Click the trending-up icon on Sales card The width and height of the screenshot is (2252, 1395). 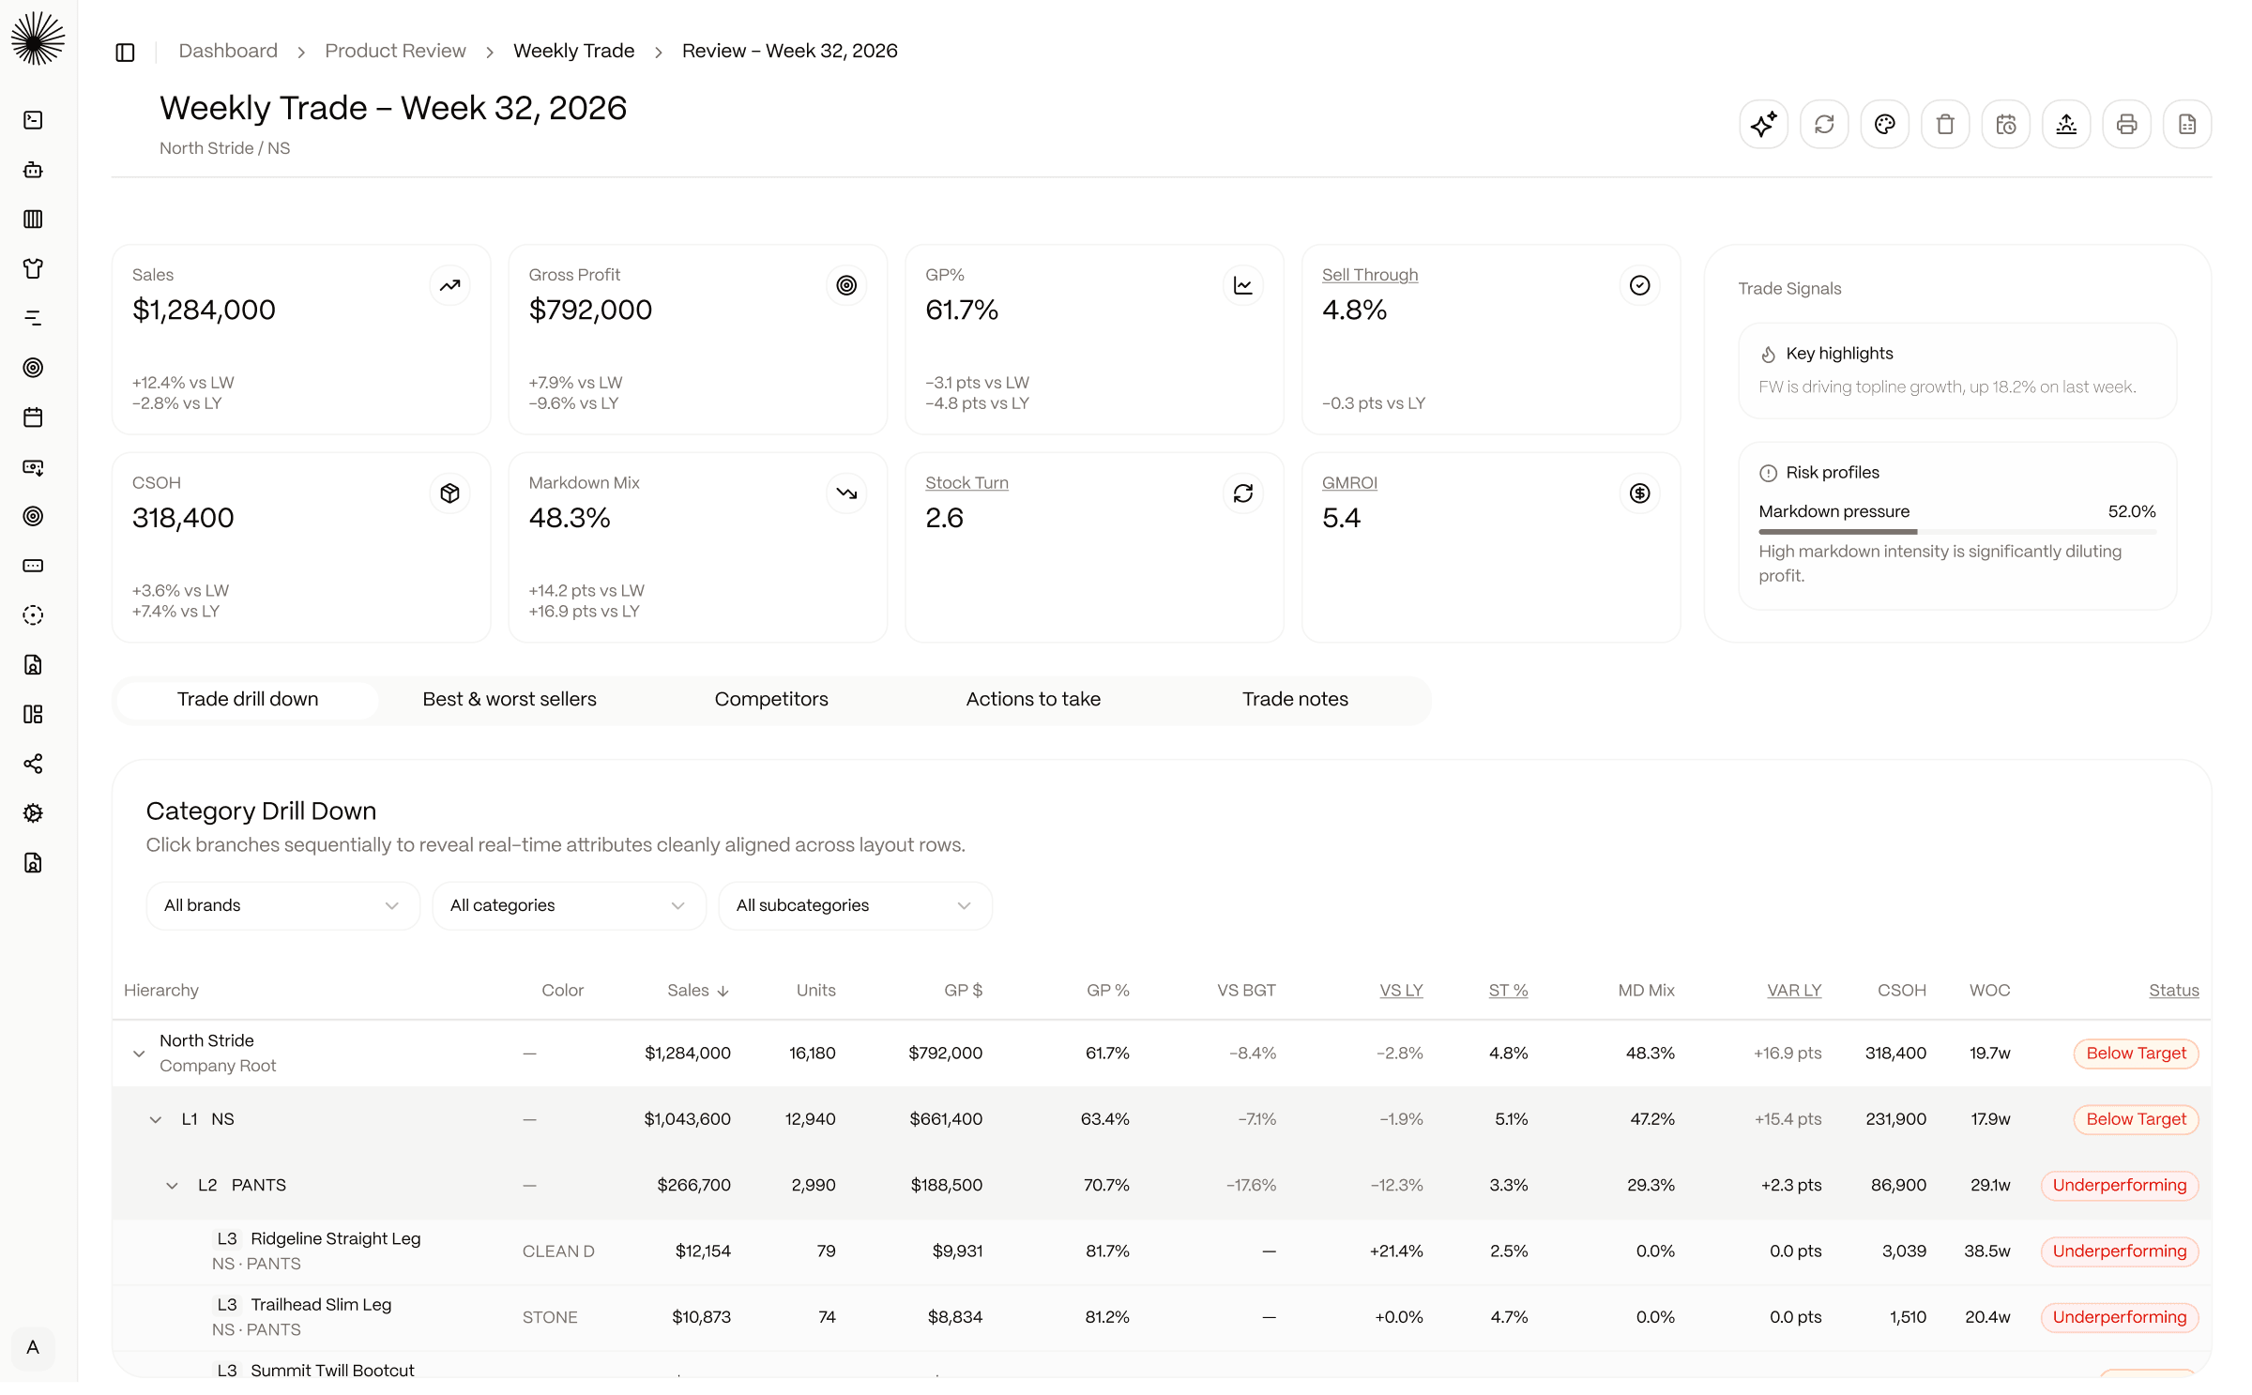pos(449,285)
